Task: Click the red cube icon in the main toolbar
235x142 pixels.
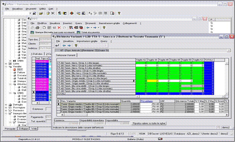Action: (x=72, y=13)
